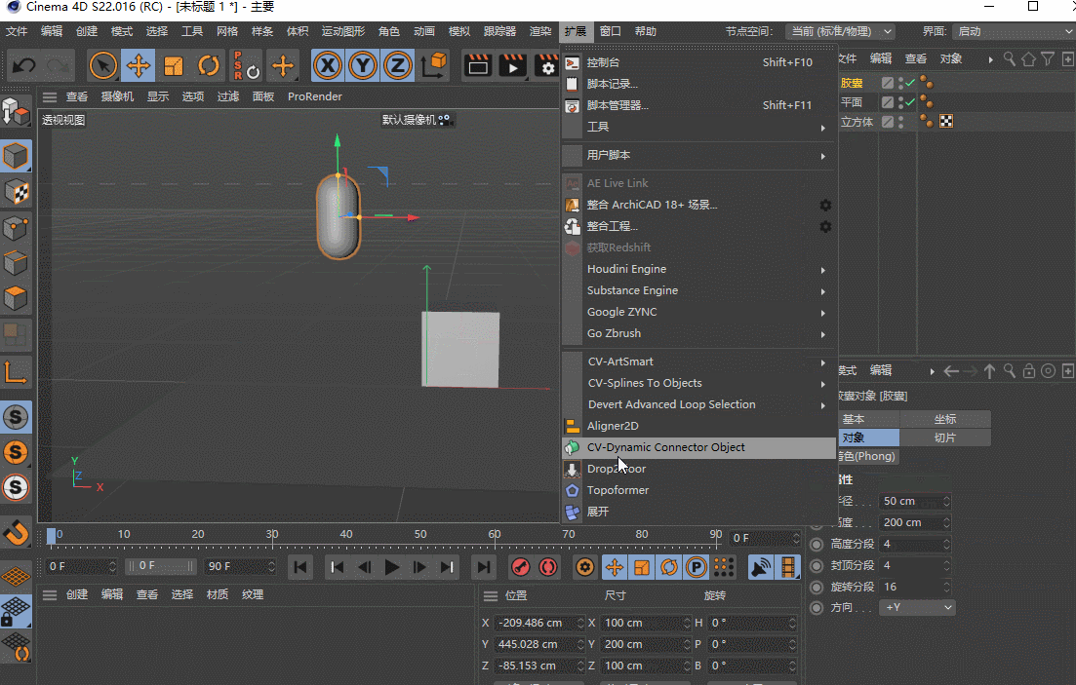Choose Drop2Floor menu entry
The height and width of the screenshot is (685, 1076).
699,469
